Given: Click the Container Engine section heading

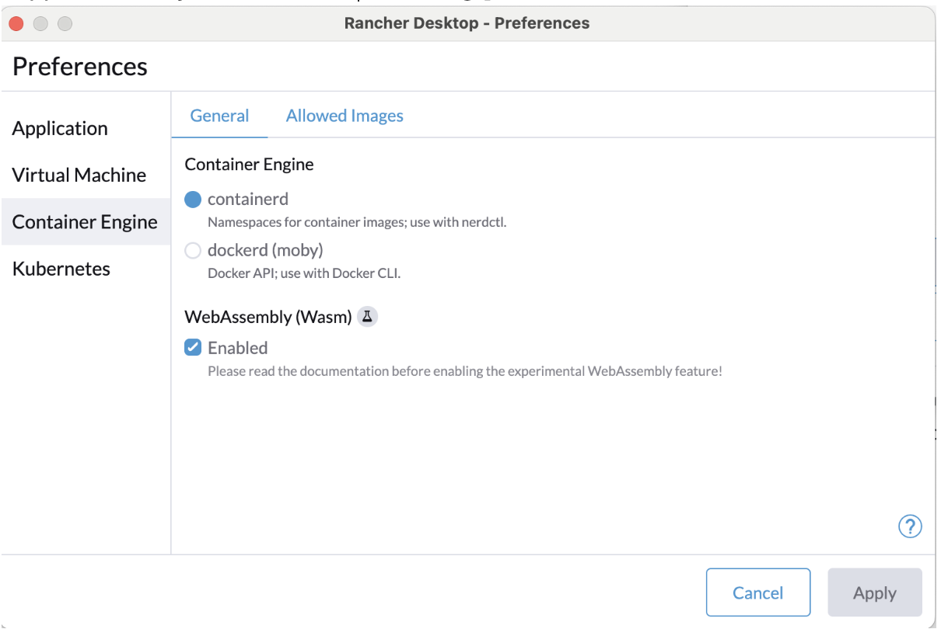Looking at the screenshot, I should coord(249,164).
